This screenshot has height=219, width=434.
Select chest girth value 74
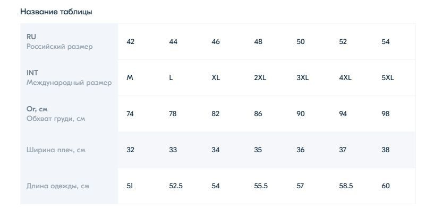click(130, 114)
